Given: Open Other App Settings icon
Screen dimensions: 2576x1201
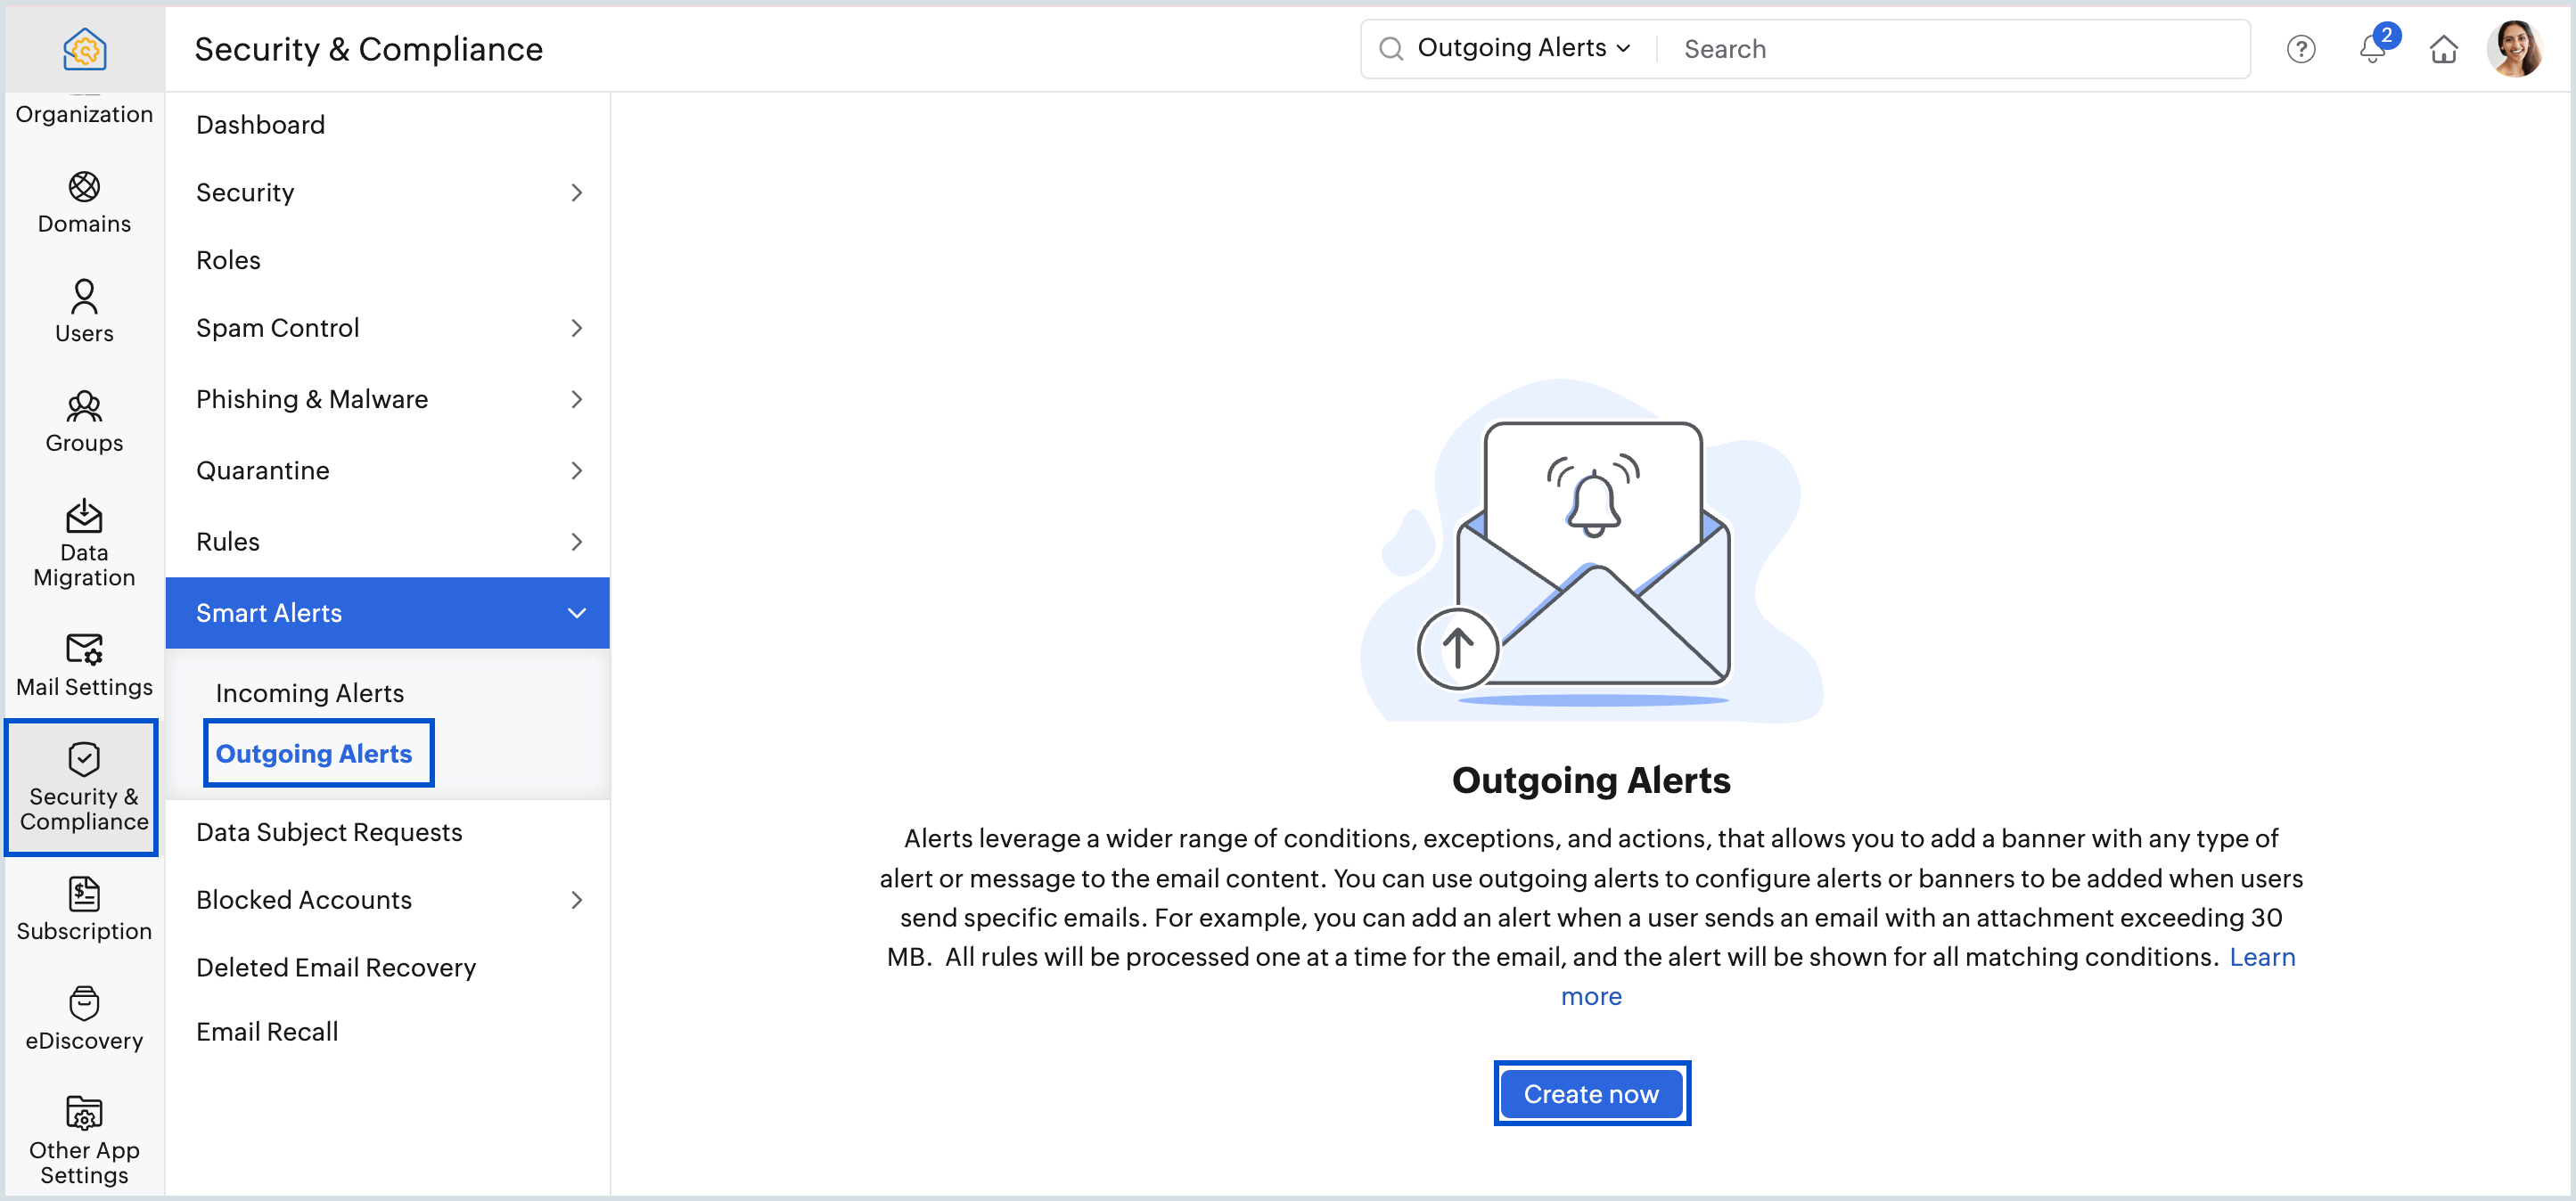Looking at the screenshot, I should [x=84, y=1113].
